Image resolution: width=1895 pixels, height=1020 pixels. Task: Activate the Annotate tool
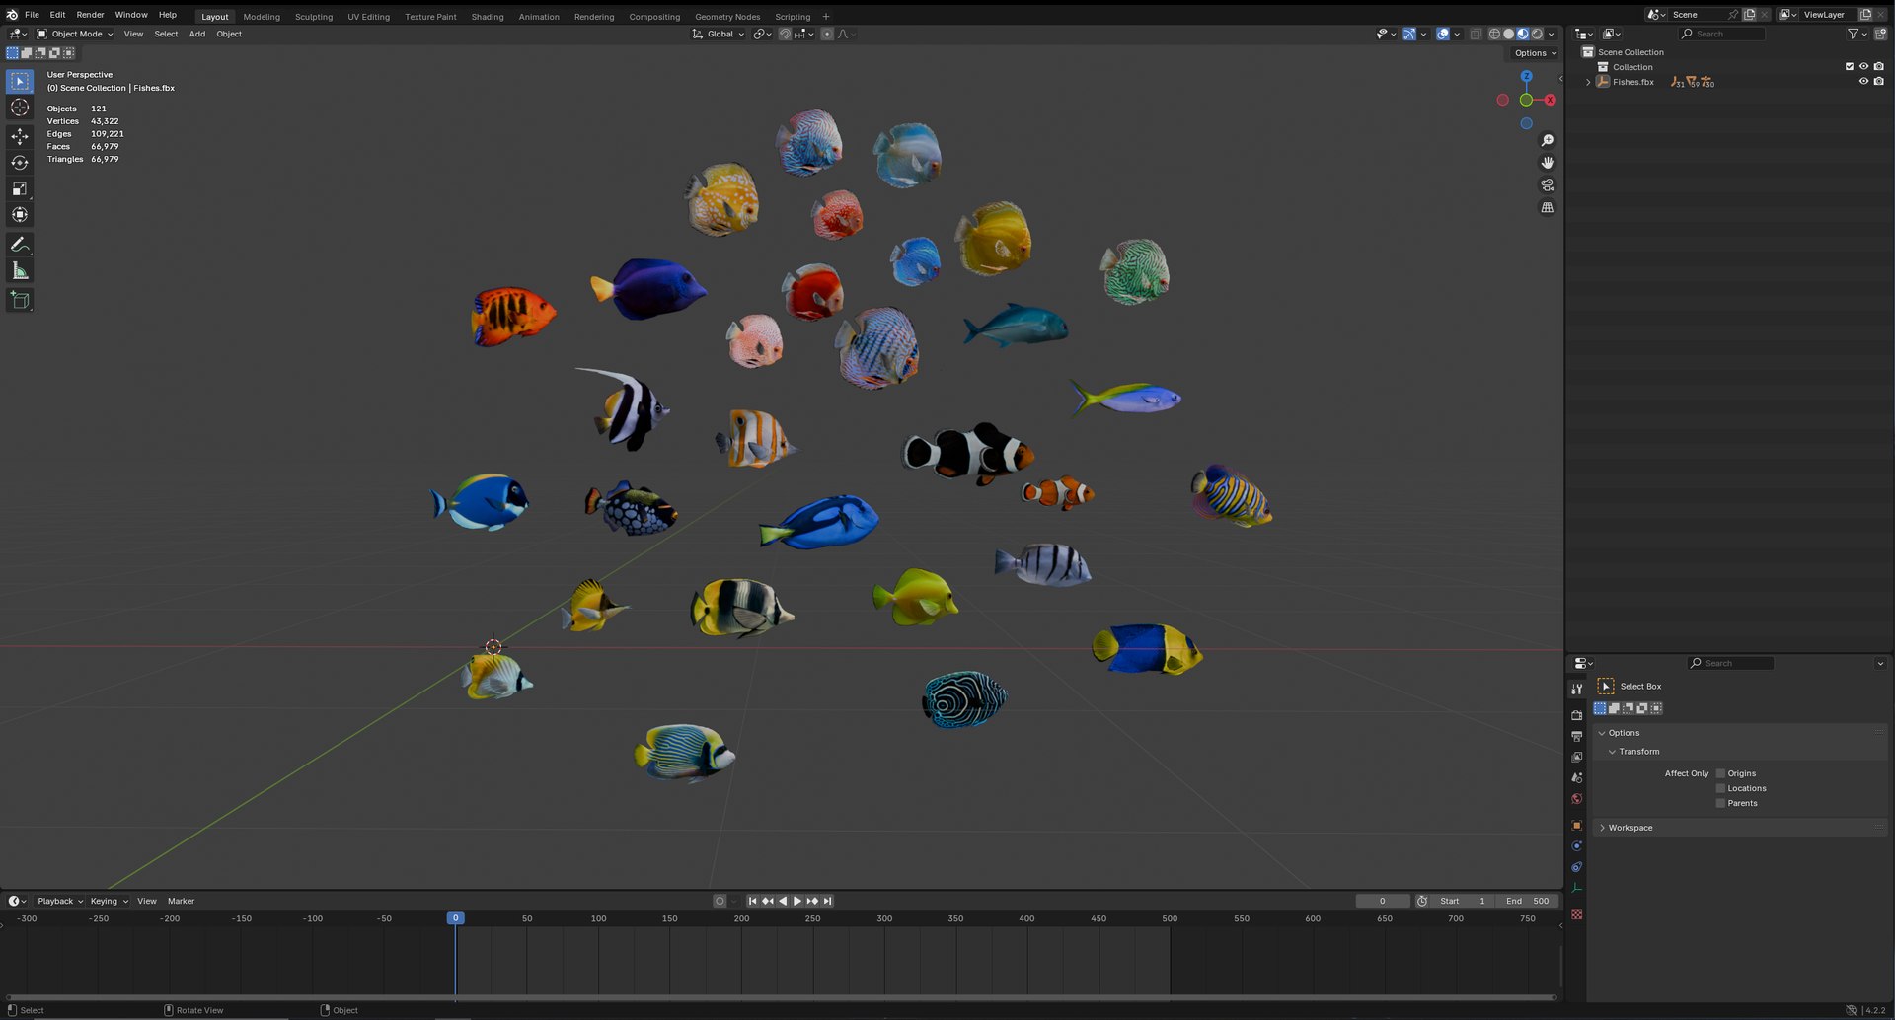[20, 244]
